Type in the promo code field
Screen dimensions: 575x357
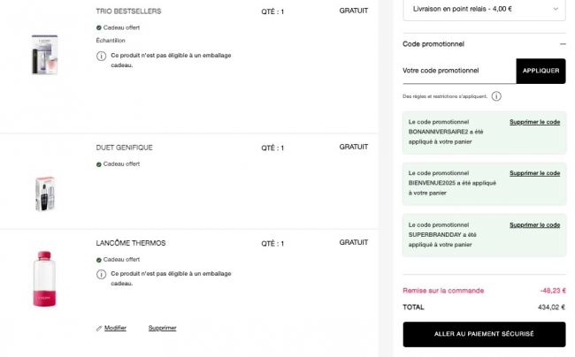458,71
